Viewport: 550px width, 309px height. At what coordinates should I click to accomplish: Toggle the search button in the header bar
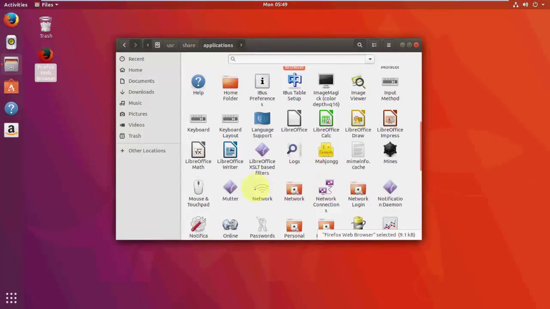pyautogui.click(x=360, y=45)
